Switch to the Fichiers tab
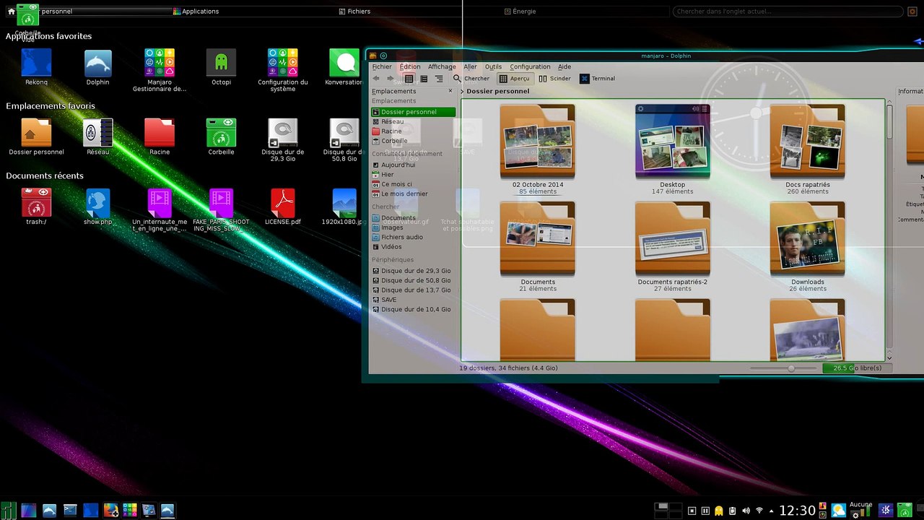The image size is (924, 520). 354,12
